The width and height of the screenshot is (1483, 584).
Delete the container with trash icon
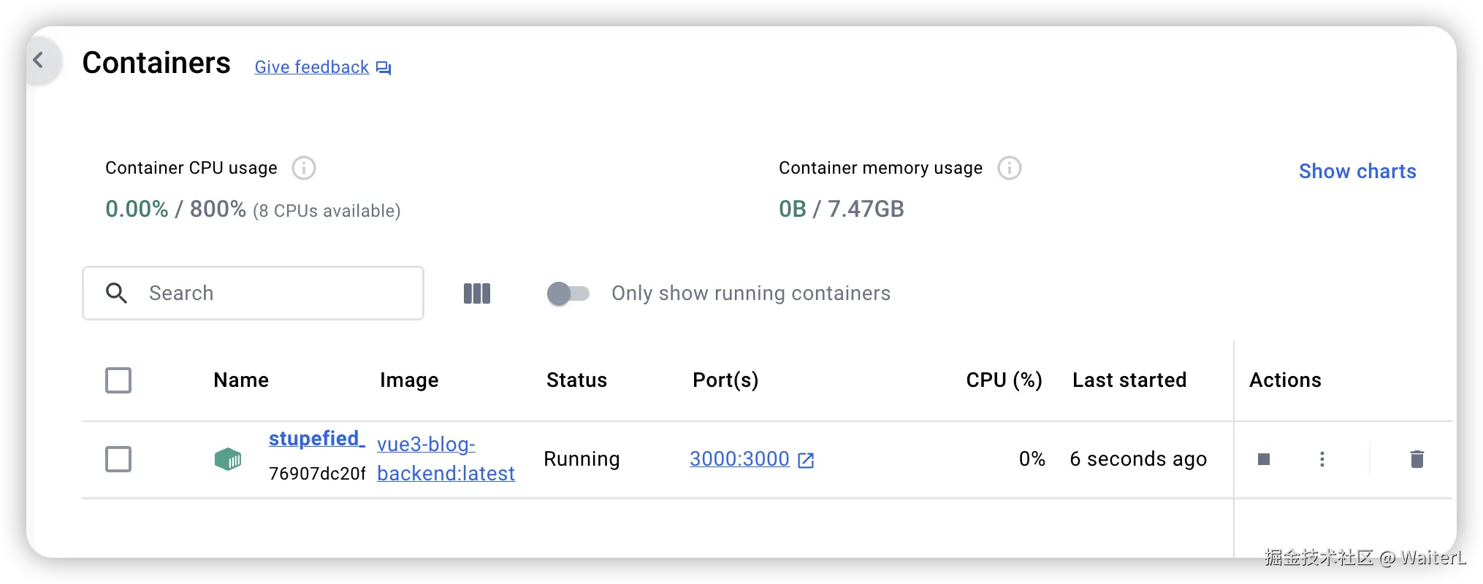click(x=1417, y=459)
